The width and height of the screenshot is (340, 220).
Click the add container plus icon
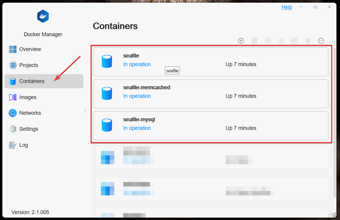point(241,41)
